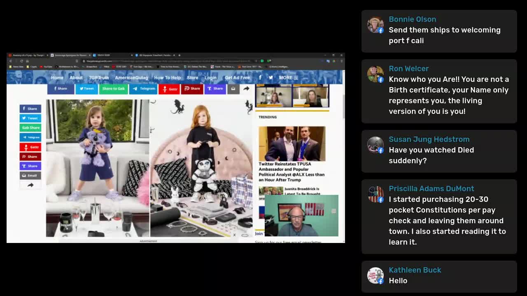This screenshot has width=527, height=296.
Task: Click the Tweet button in the left sidebar
Action: point(30,118)
